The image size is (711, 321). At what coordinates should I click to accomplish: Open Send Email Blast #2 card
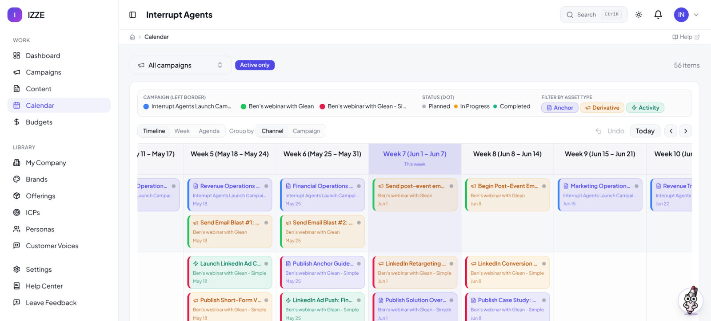(322, 231)
